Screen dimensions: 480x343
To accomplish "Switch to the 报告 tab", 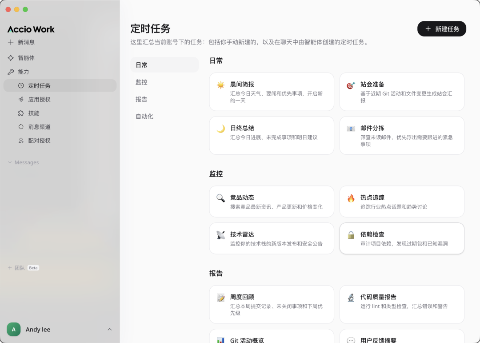I will pos(141,99).
